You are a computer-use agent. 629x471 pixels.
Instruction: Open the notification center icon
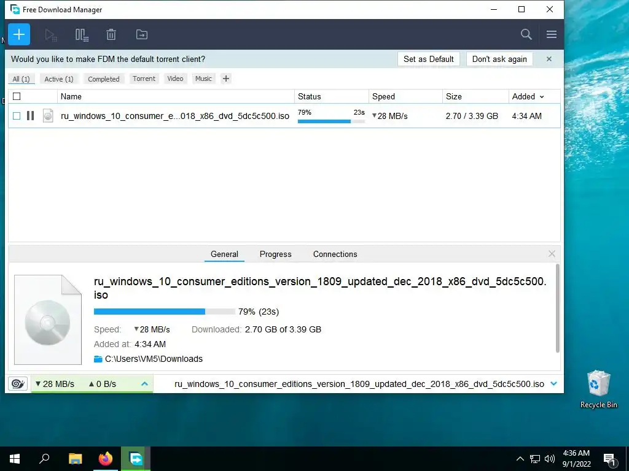coord(610,460)
